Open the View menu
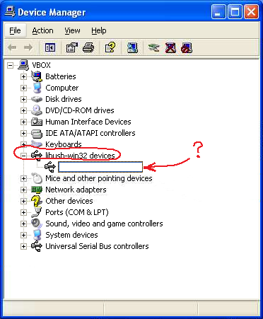Viewport: 263px width, 319px height. pyautogui.click(x=72, y=30)
